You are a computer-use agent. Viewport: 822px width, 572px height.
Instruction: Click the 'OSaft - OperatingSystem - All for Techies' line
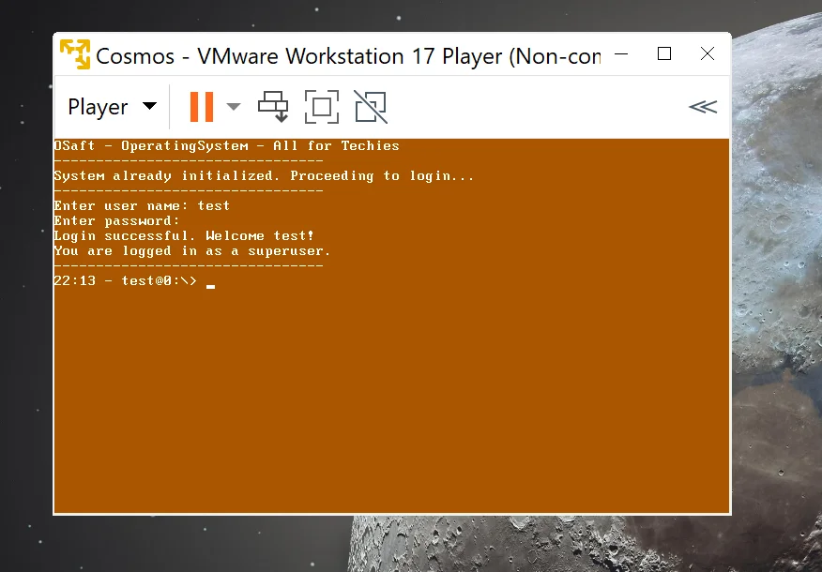click(x=226, y=146)
